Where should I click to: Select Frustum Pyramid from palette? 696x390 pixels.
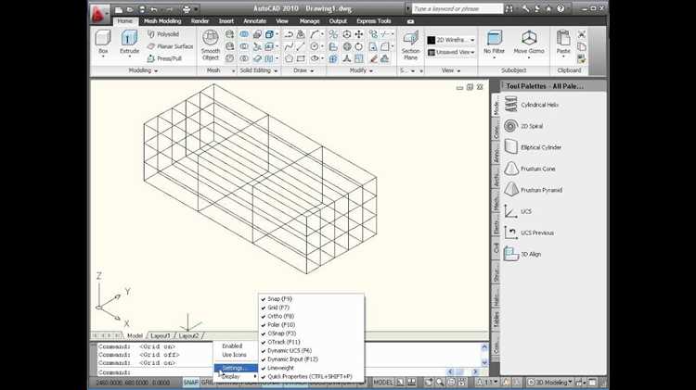pos(533,190)
